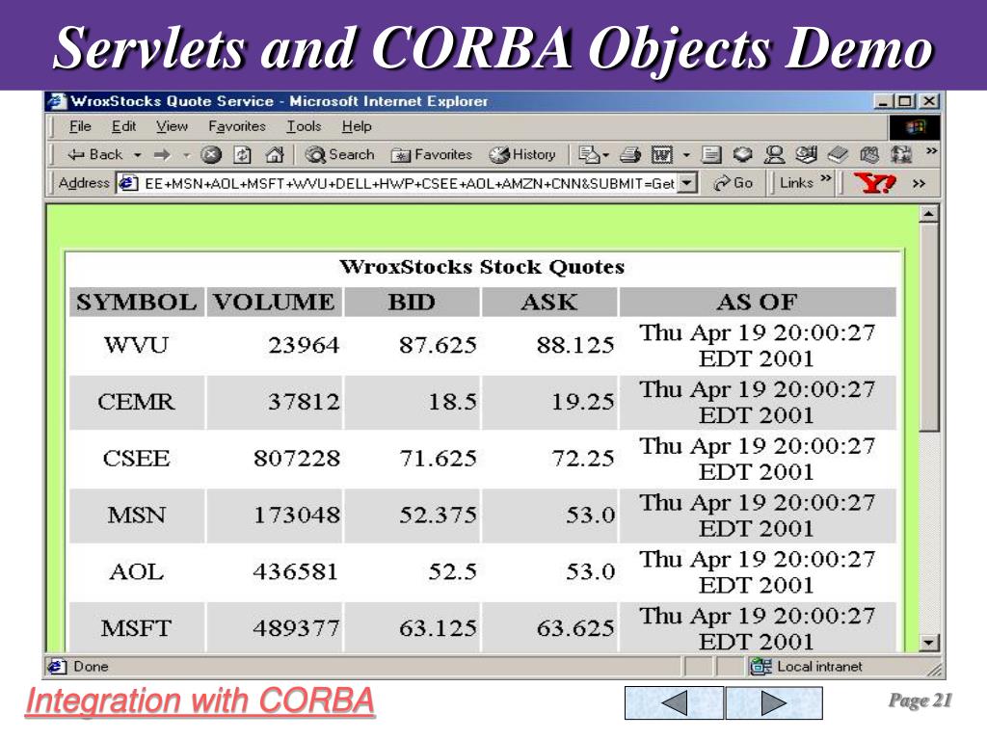Open the Search pane button
987x740 pixels.
point(340,155)
